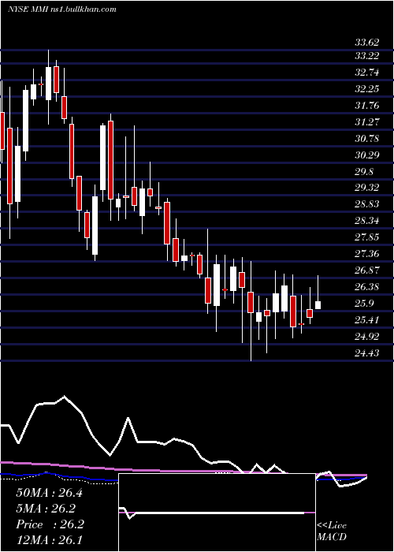
Task: Click the 27.85 price axis label
Action: 367,237
